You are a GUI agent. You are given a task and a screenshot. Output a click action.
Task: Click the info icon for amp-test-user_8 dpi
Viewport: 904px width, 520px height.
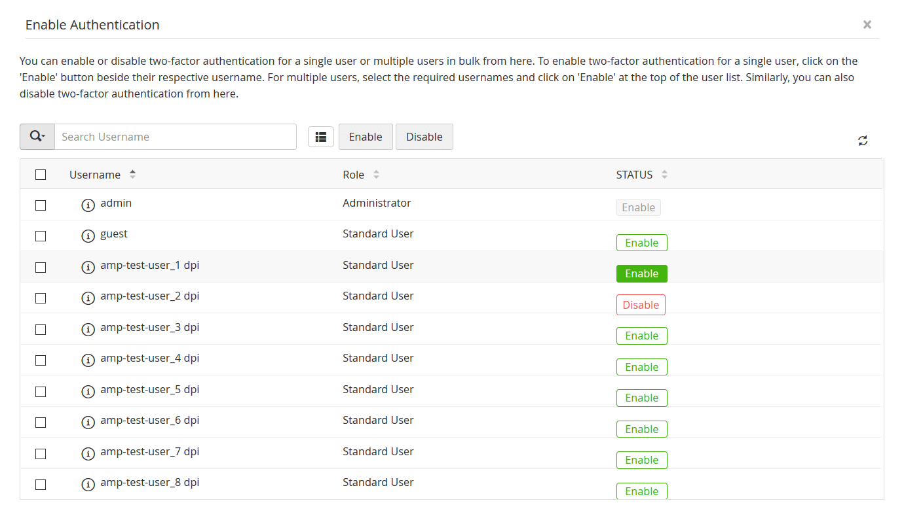point(88,485)
